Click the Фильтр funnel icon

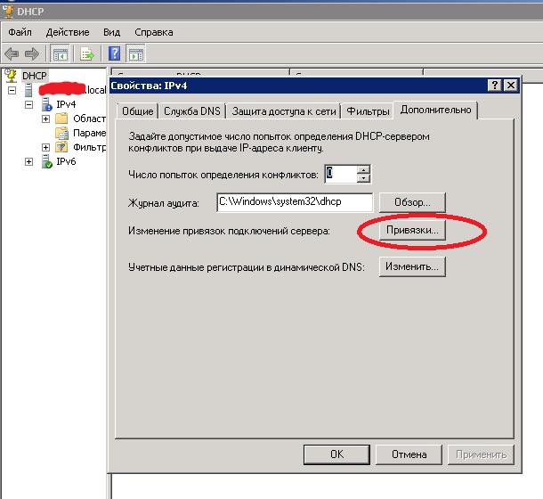(x=61, y=147)
